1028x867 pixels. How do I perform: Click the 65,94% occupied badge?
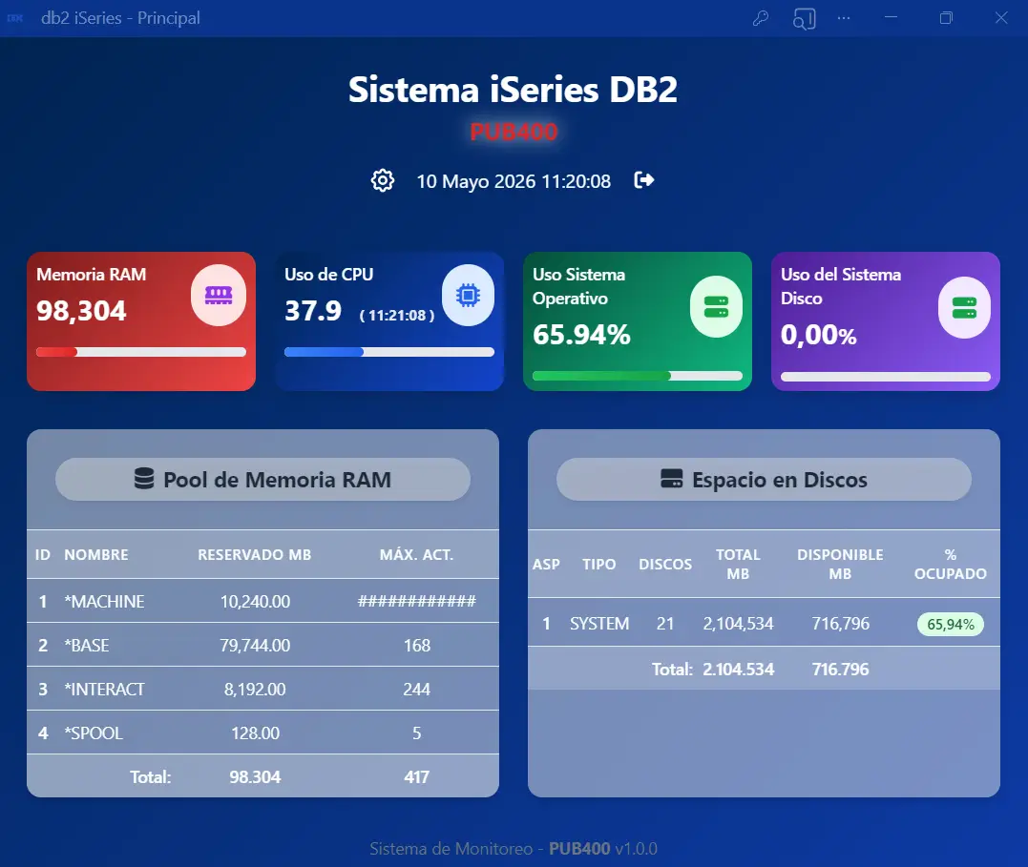pos(950,624)
